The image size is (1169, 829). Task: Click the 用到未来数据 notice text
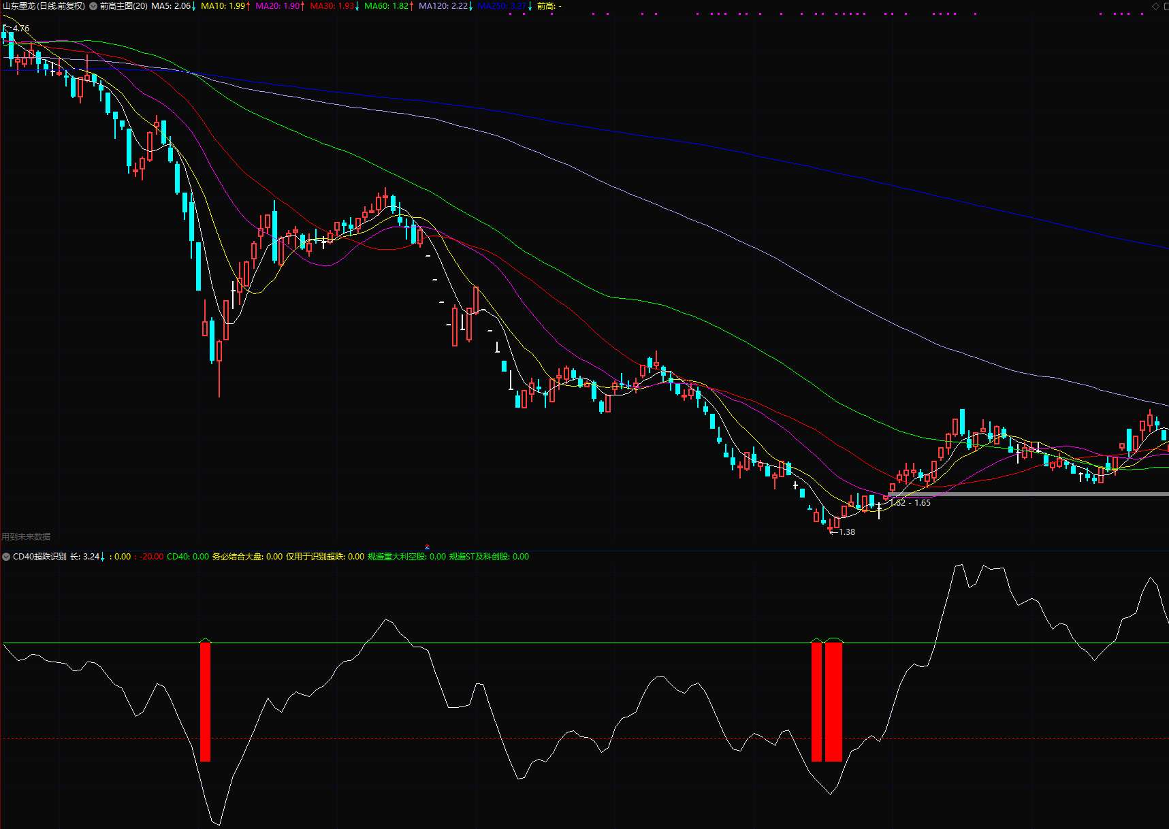click(x=26, y=537)
